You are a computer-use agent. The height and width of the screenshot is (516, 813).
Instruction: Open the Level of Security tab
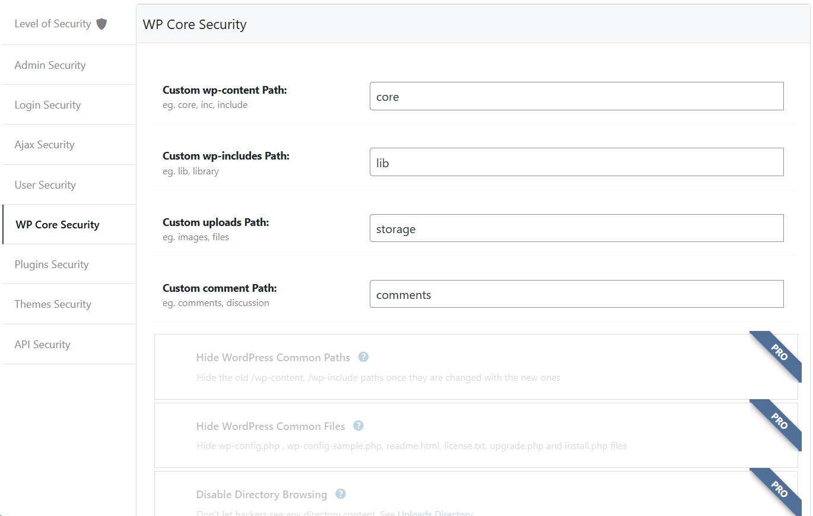pyautogui.click(x=69, y=24)
